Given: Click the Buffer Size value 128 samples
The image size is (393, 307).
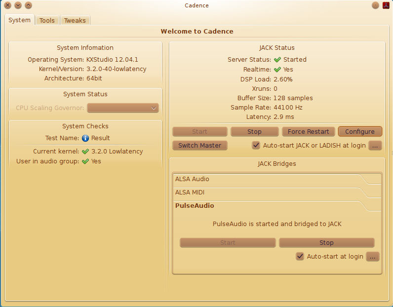Looking at the screenshot, I should 293,98.
